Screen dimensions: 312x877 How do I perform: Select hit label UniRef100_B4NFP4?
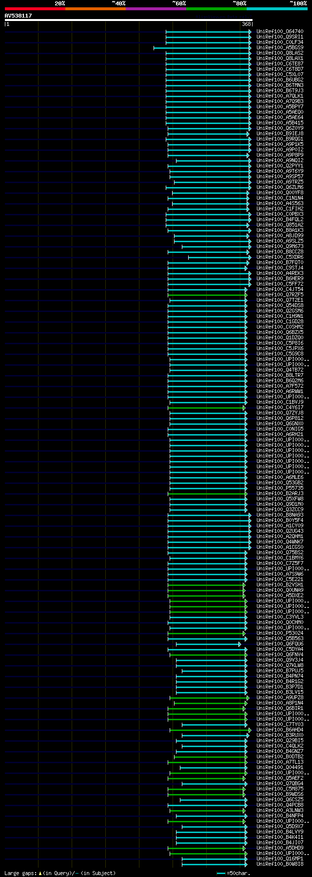280,816
